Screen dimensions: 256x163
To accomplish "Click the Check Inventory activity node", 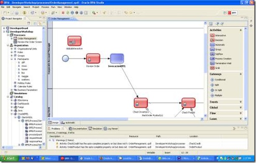I will click(x=141, y=103).
